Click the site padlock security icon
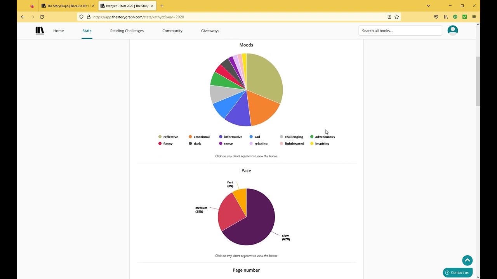The height and width of the screenshot is (279, 497). click(x=89, y=17)
